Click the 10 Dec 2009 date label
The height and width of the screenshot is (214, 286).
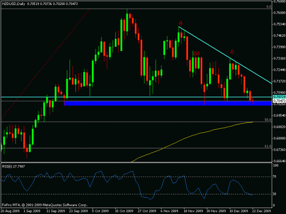tap(239, 211)
